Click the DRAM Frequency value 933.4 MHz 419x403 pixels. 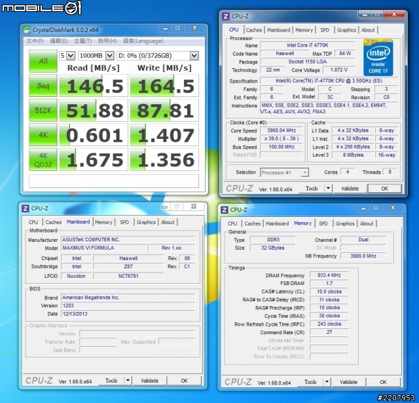point(329,275)
